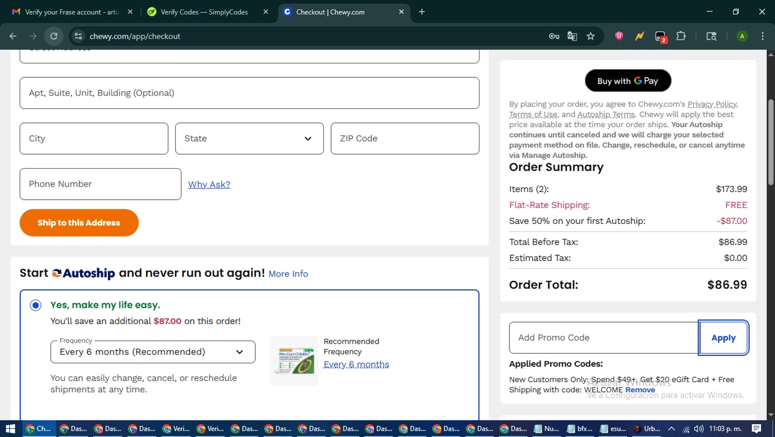Viewport: 775px width, 437px height.
Task: Click the scrollbar down arrow
Action: tap(771, 415)
